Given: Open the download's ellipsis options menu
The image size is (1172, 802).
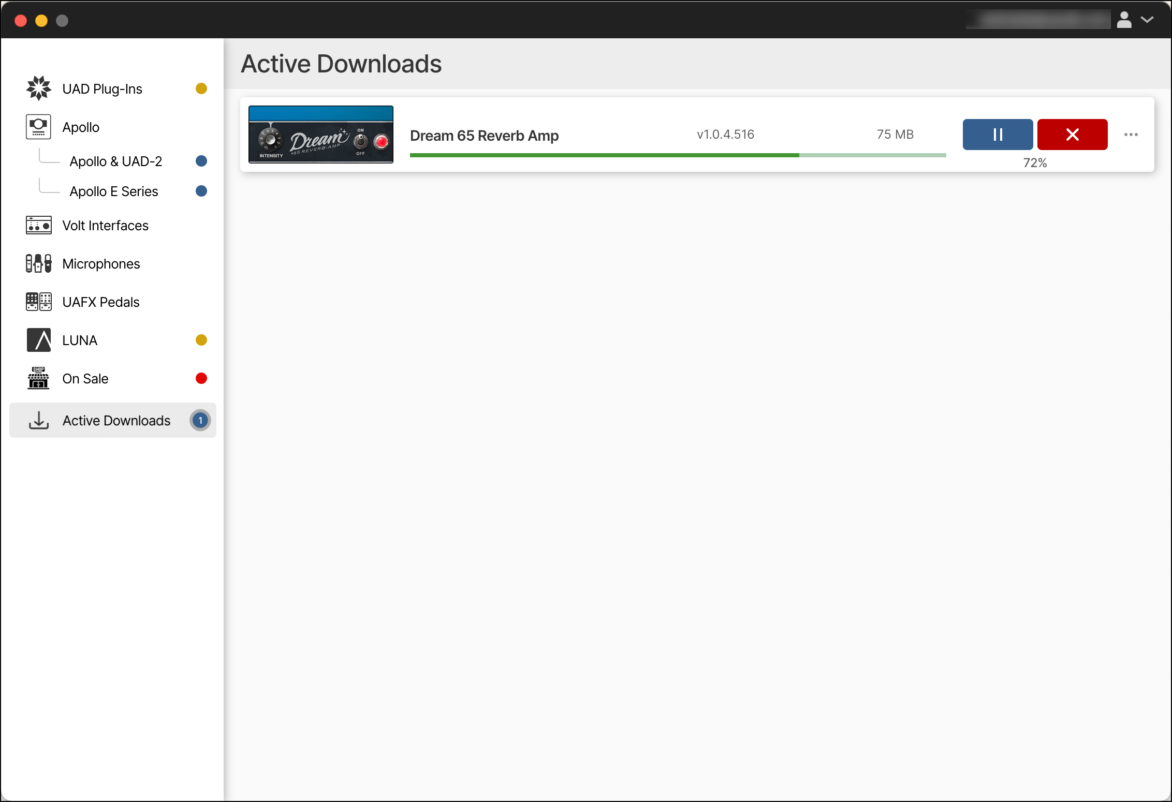Looking at the screenshot, I should (1132, 134).
